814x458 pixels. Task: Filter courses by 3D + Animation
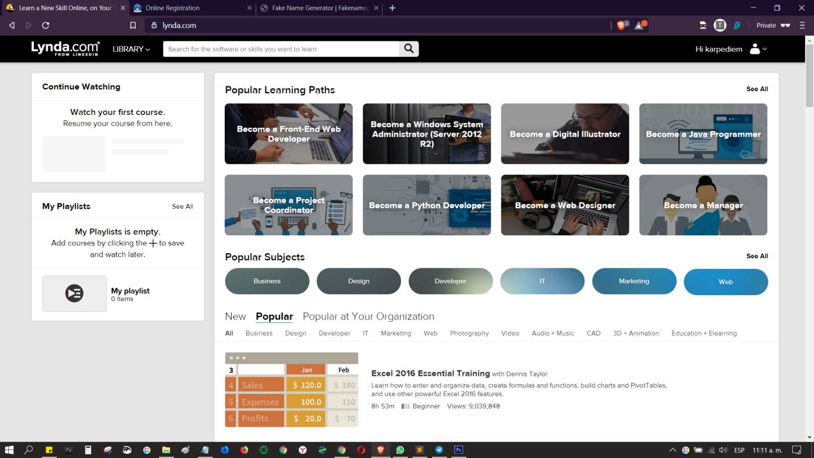tap(636, 333)
